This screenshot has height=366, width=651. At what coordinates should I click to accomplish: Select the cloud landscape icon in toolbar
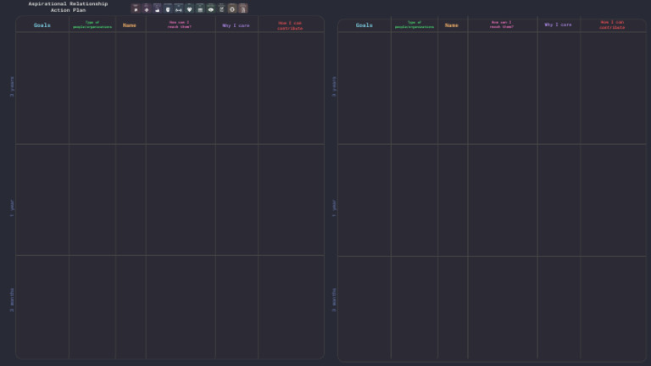[x=158, y=8]
